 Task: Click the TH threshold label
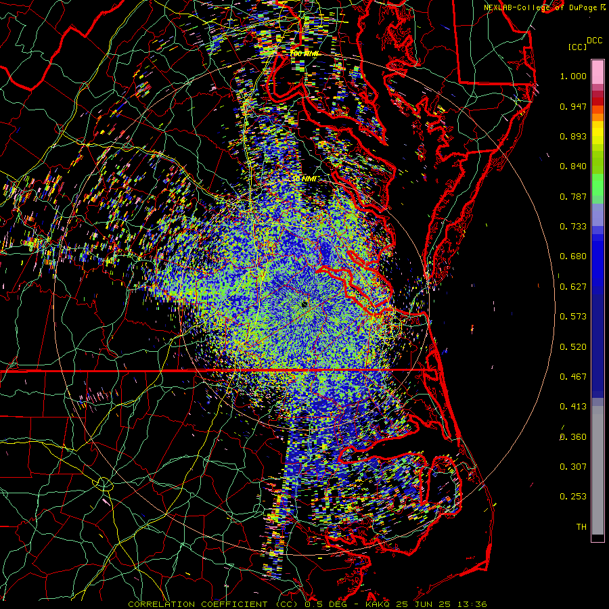pos(581,527)
